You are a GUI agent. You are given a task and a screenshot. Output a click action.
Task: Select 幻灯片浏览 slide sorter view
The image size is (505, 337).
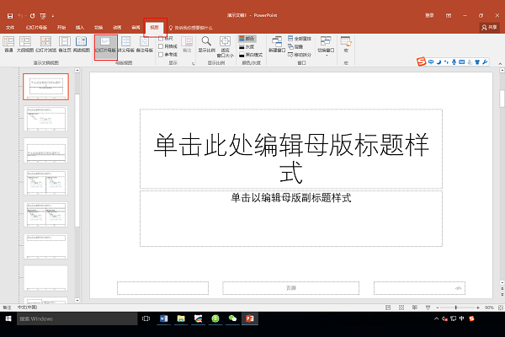tap(45, 43)
